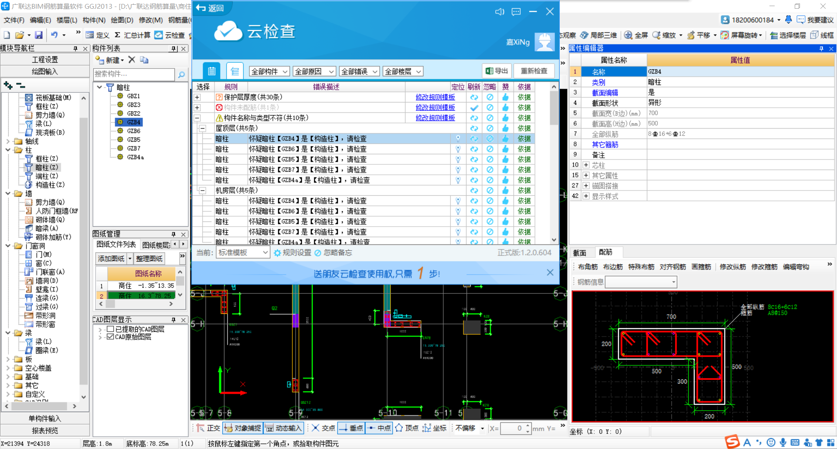Click the copy component icon
Image resolution: width=837 pixels, height=449 pixels.
[x=144, y=60]
